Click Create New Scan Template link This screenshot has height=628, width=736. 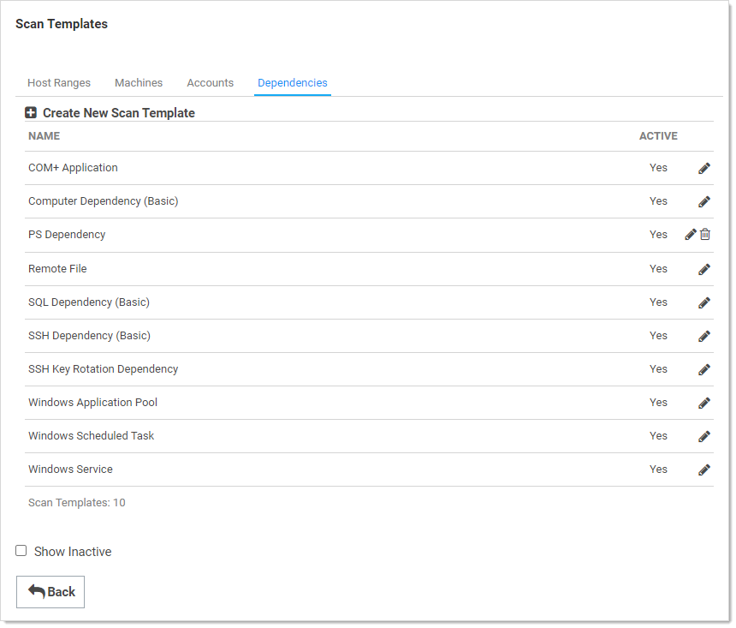point(119,113)
